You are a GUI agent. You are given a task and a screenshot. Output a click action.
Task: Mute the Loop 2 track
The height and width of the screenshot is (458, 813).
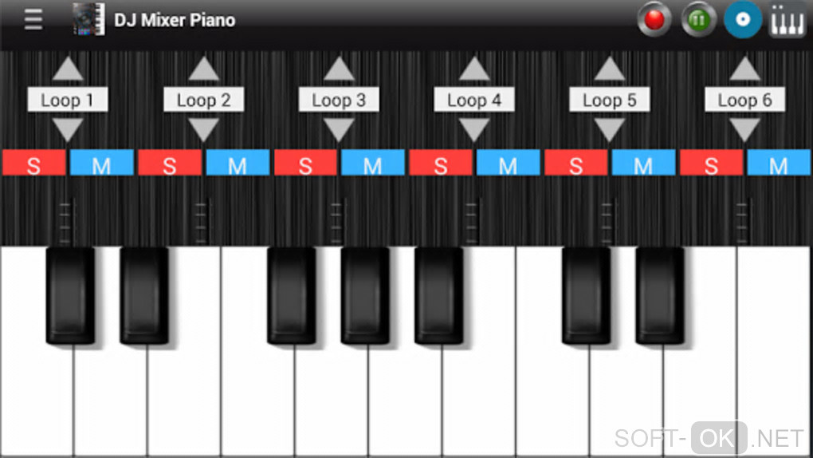pyautogui.click(x=238, y=163)
